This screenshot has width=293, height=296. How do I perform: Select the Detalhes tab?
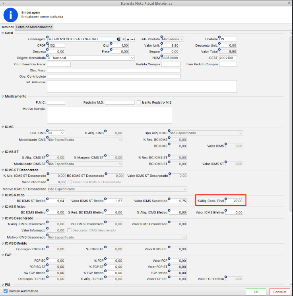7,27
